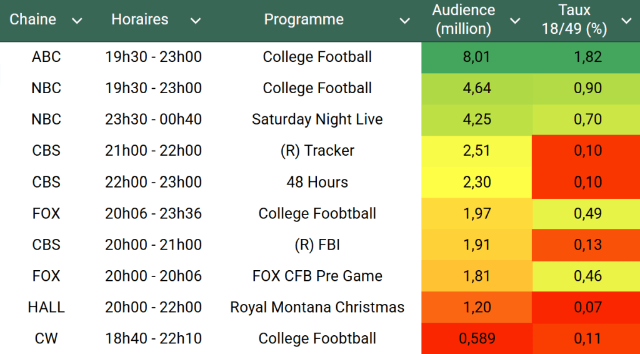Click the red 0,589 audience cell
This screenshot has width=640, height=354.
[x=477, y=338]
